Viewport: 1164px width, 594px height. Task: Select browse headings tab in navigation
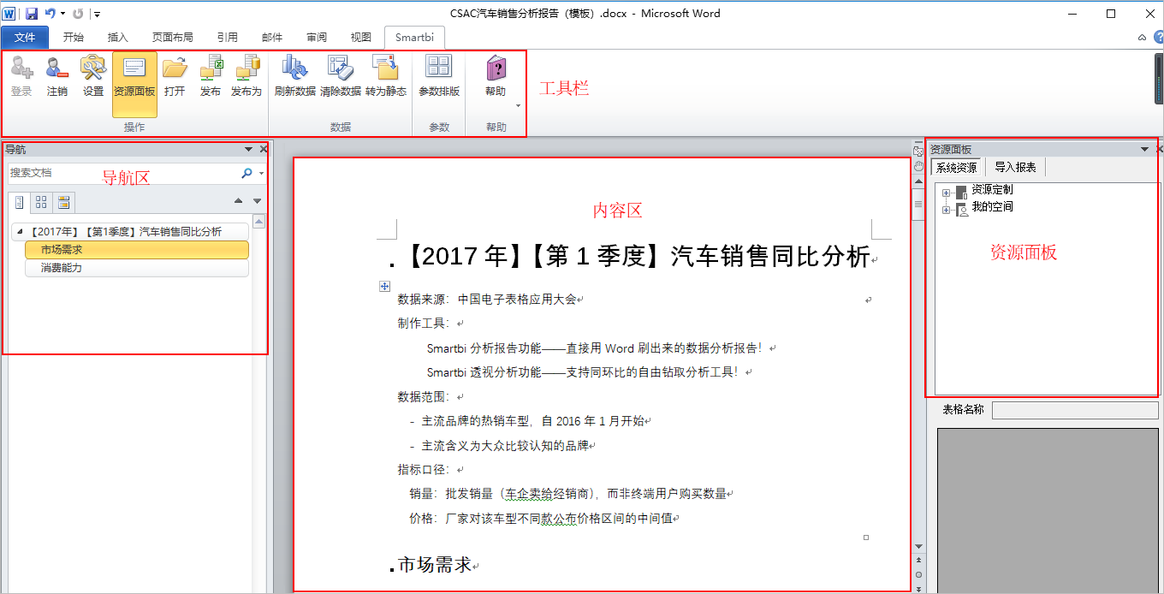(19, 202)
